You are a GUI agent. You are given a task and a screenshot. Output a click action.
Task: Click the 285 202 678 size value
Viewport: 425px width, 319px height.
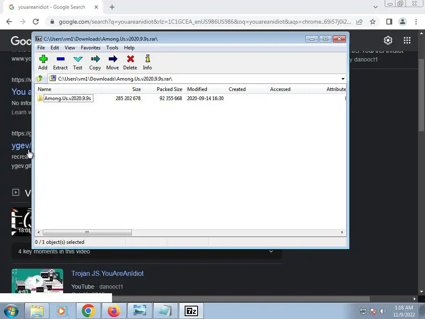pyautogui.click(x=128, y=98)
